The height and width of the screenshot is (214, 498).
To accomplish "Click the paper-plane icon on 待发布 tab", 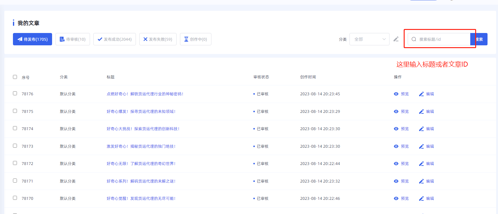I will click(x=20, y=39).
